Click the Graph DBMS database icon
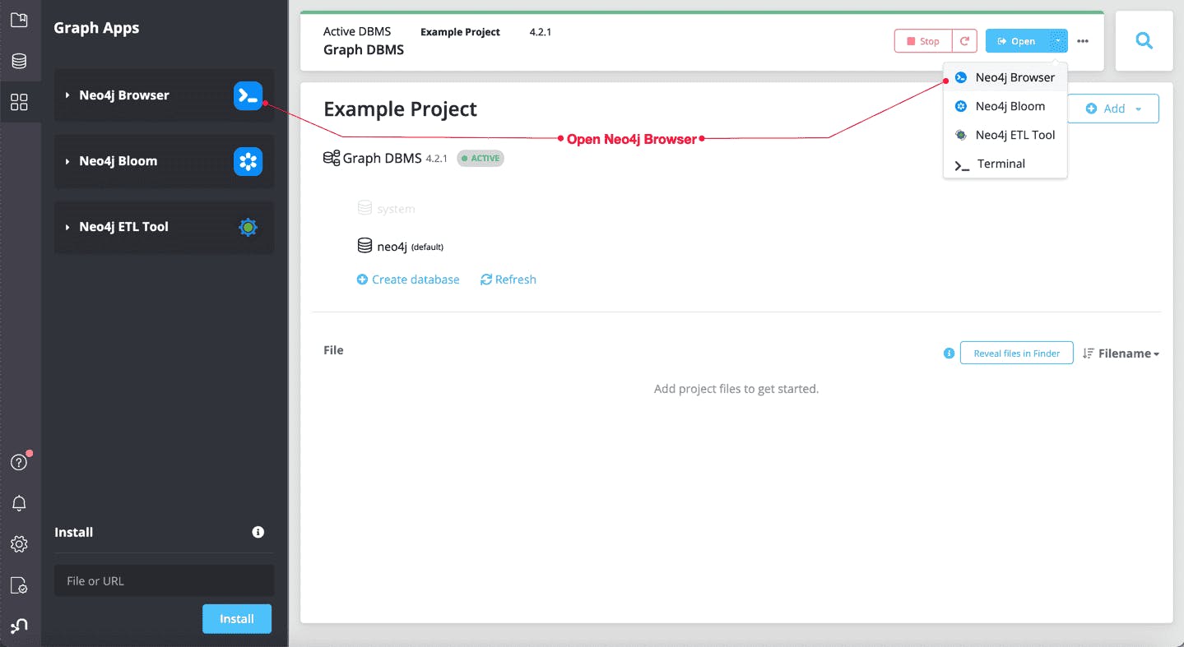The image size is (1184, 647). [x=332, y=158]
